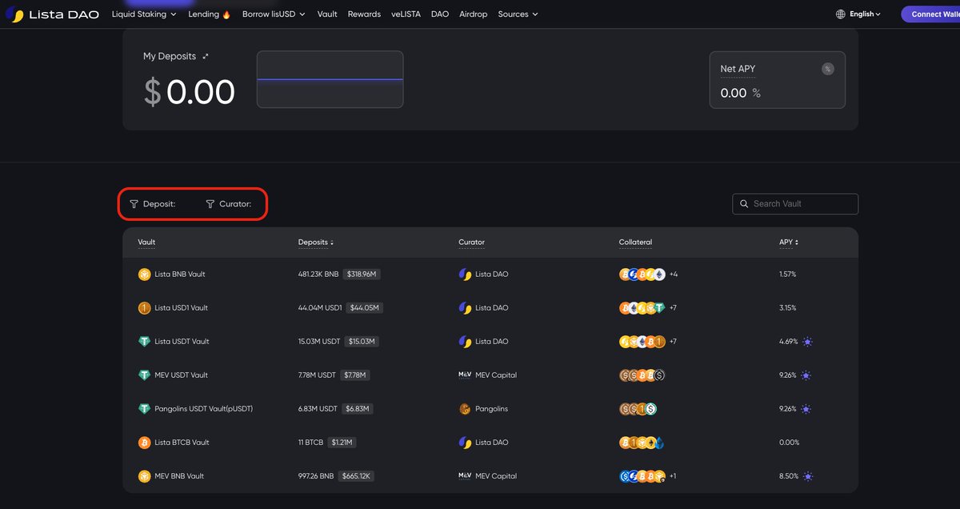Go to the Lending page
The image size is (960, 509).
[x=210, y=14]
